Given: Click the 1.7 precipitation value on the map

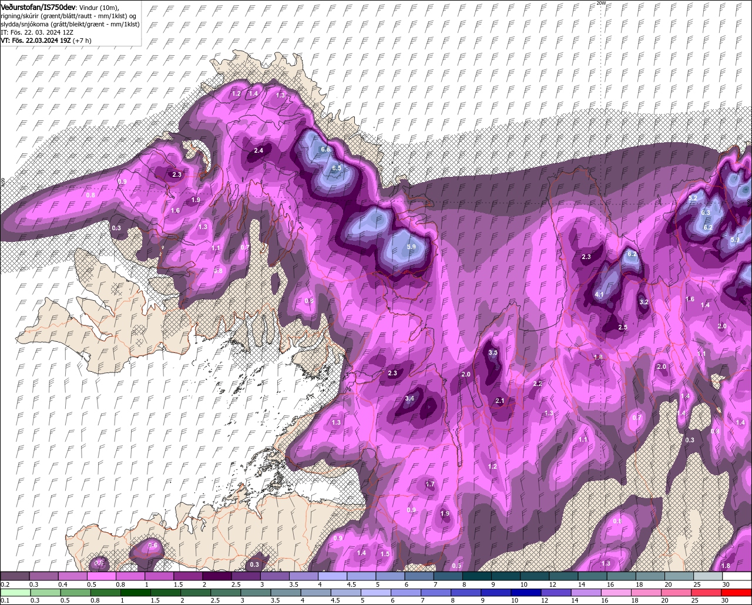Looking at the screenshot, I should (x=430, y=485).
